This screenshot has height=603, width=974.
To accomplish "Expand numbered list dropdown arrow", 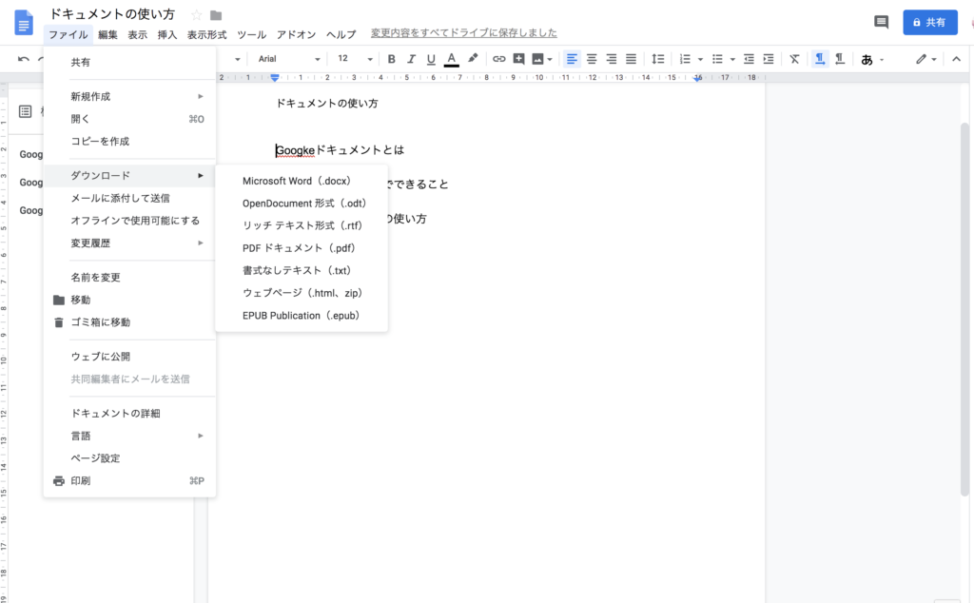I will tap(700, 60).
